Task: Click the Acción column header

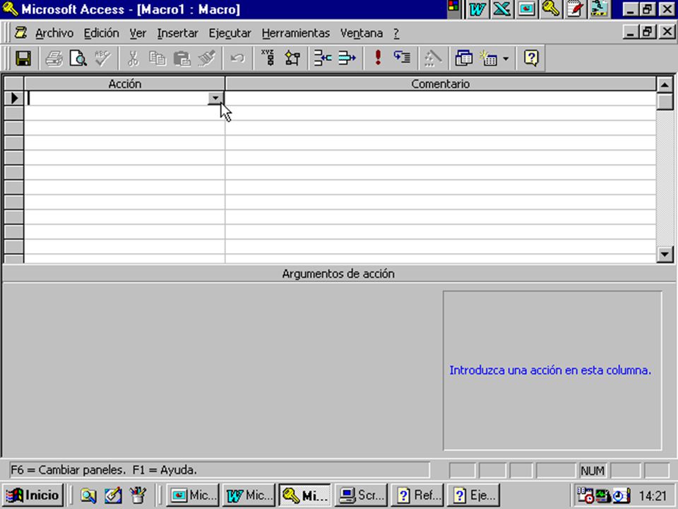Action: (124, 83)
